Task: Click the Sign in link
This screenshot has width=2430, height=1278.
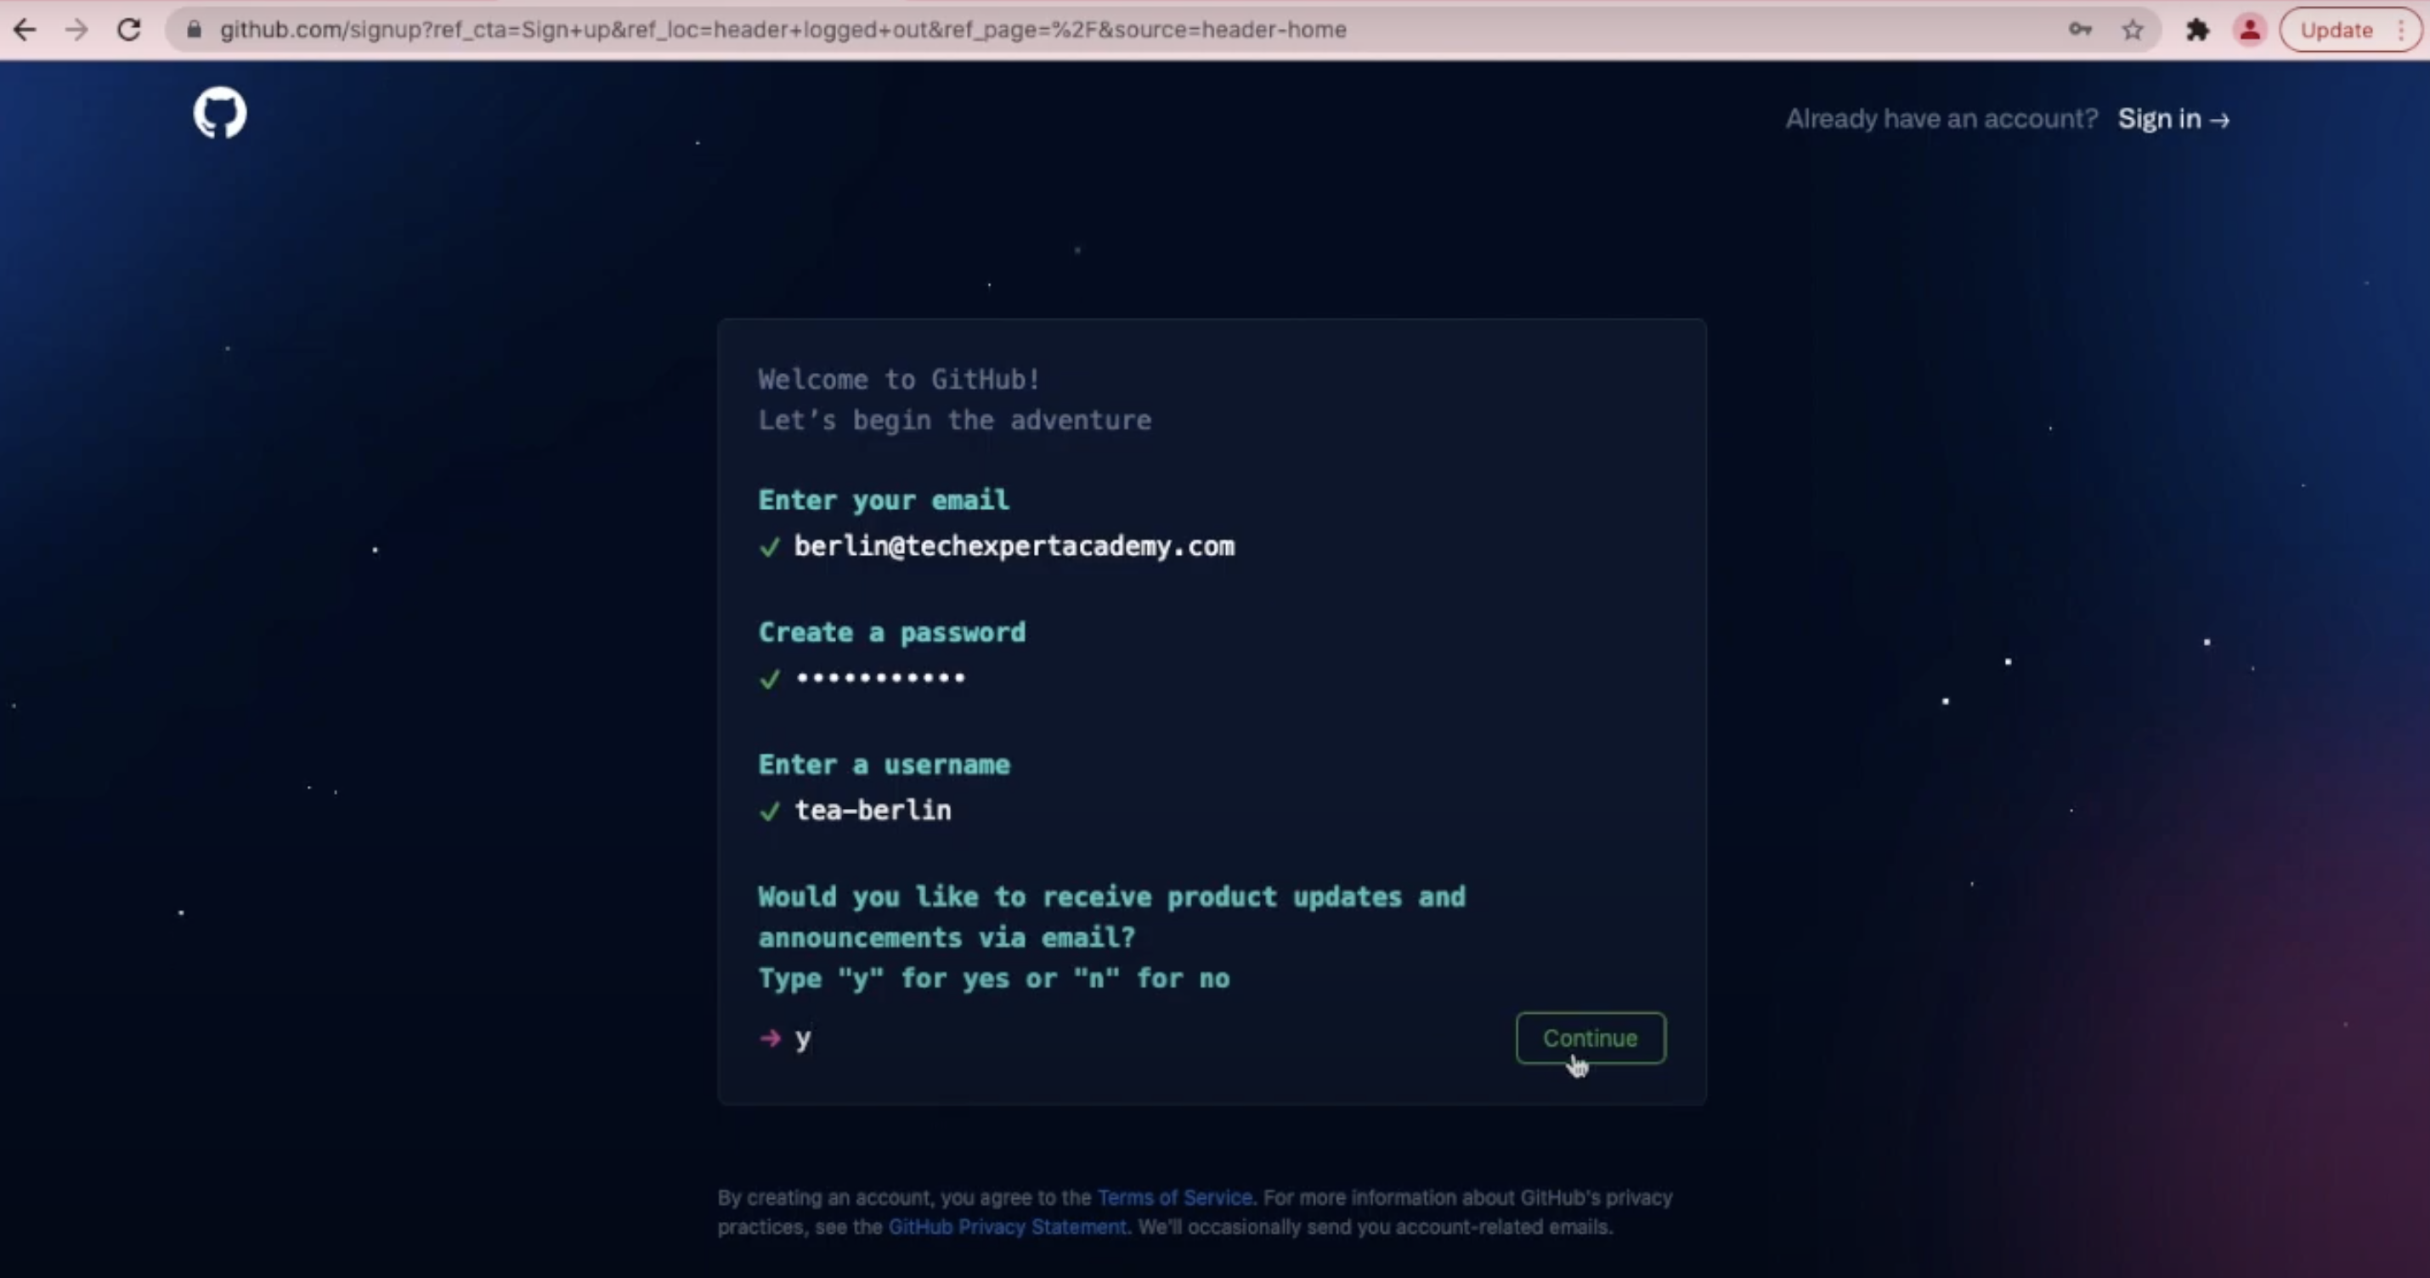Action: coord(2174,119)
